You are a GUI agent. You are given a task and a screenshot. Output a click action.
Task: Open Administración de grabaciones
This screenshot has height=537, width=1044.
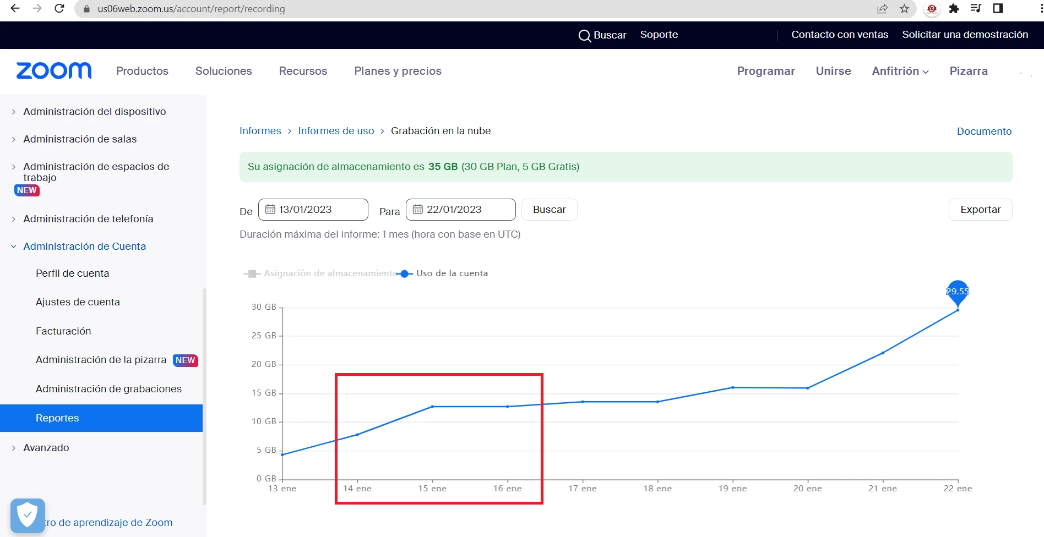(x=108, y=389)
